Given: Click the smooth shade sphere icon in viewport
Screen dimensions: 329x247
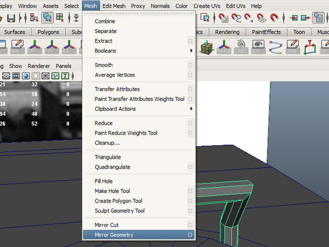Looking at the screenshot, I should tap(26, 75).
